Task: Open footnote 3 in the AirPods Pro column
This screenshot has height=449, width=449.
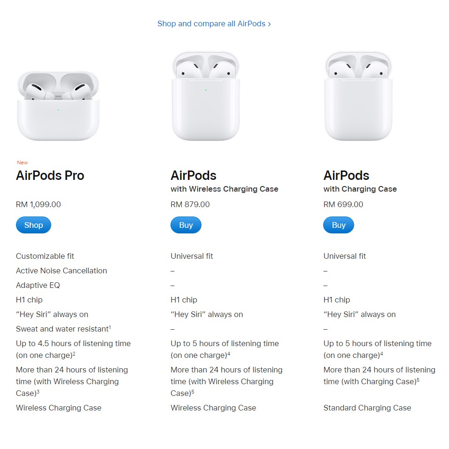Action: click(x=38, y=391)
